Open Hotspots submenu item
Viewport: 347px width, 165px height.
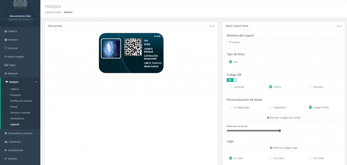coord(16,95)
